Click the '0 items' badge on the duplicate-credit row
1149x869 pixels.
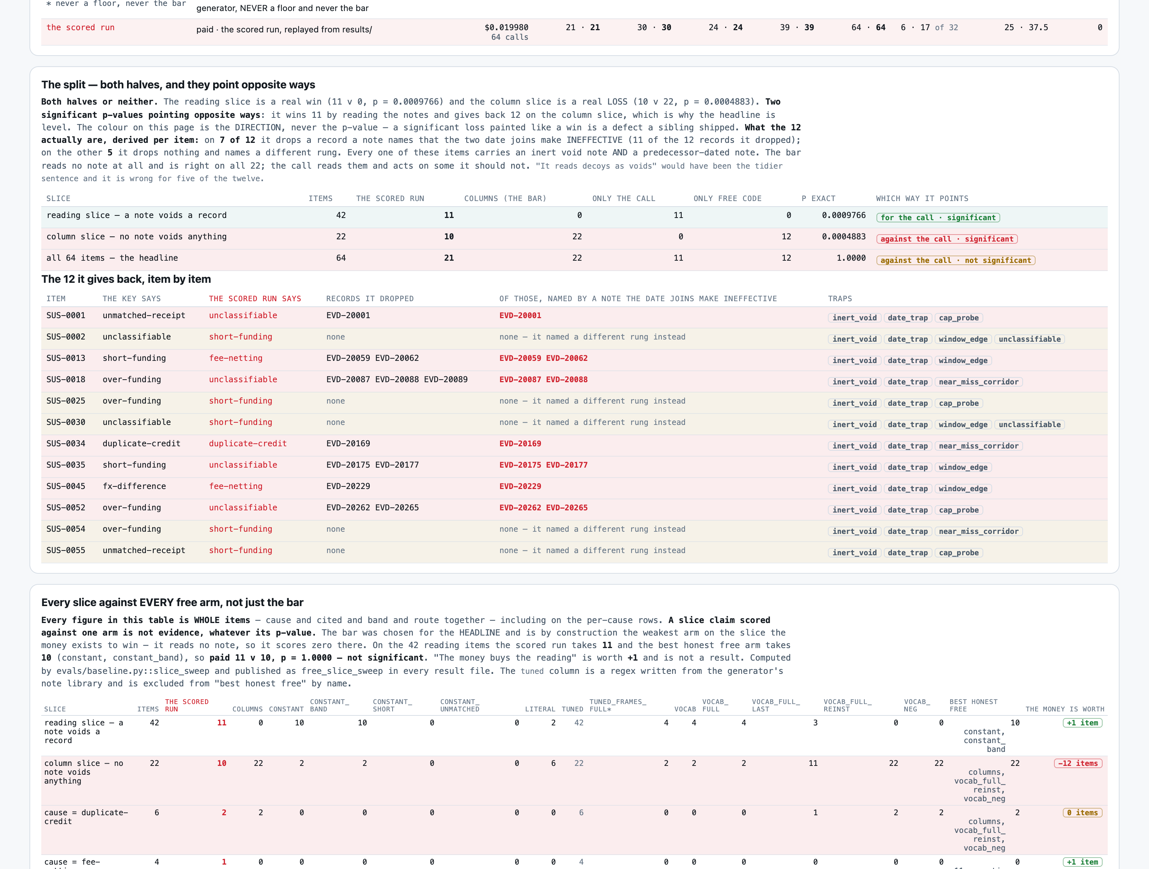pos(1082,812)
